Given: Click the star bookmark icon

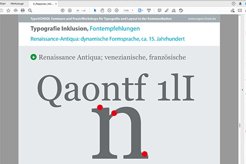Looking at the screenshot, I should coord(9,10).
